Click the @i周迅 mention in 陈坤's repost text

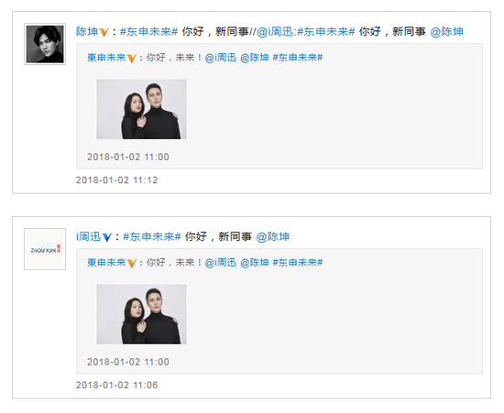pyautogui.click(x=275, y=31)
